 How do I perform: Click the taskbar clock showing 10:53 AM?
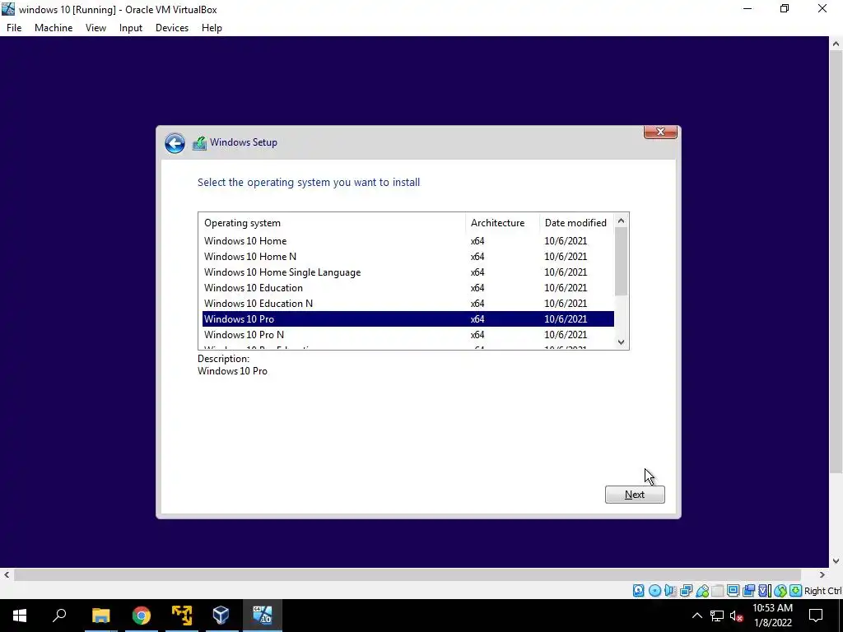pyautogui.click(x=772, y=616)
